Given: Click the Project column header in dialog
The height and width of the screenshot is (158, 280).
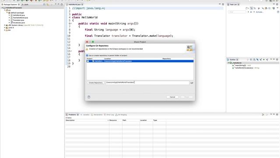Looking at the screenshot, I should click(90, 58).
